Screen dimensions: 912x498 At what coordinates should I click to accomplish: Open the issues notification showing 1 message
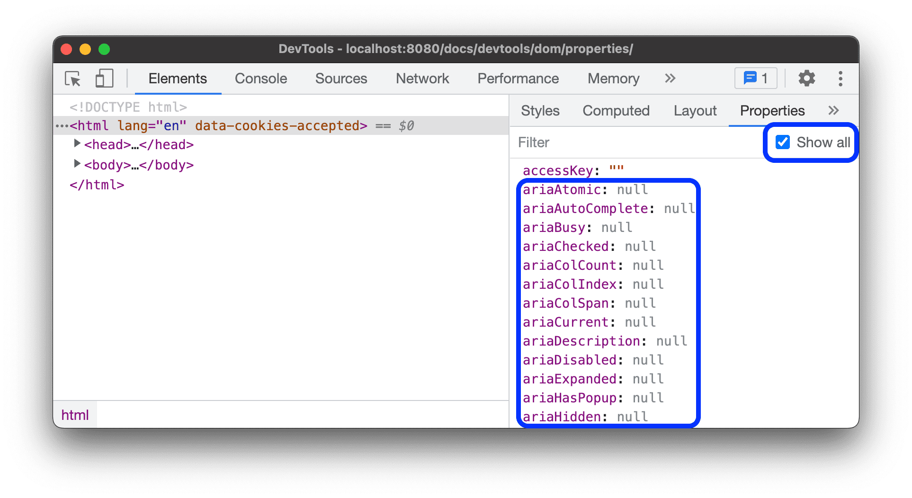pyautogui.click(x=755, y=78)
